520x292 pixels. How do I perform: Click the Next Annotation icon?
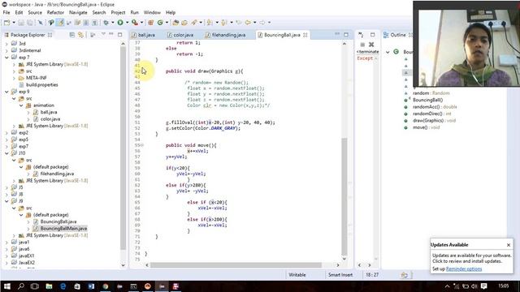pos(210,23)
